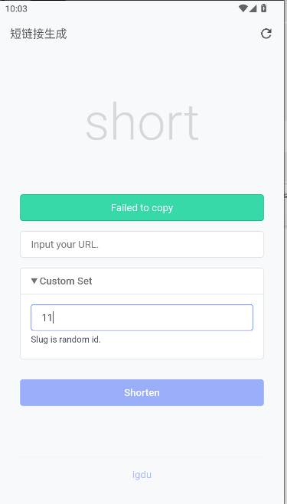Click the refresh icon in the header
Viewport: 287px width, 504px height.
pos(266,34)
